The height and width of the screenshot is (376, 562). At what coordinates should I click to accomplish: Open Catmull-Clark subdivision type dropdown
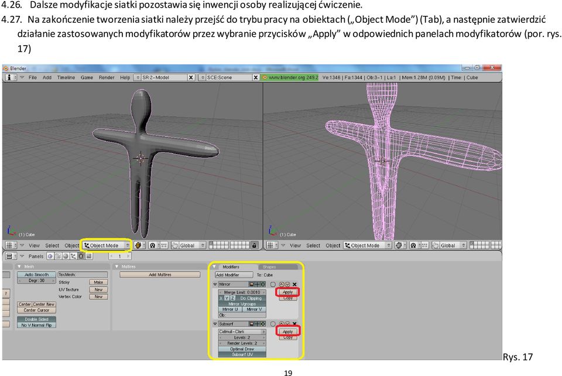(242, 332)
